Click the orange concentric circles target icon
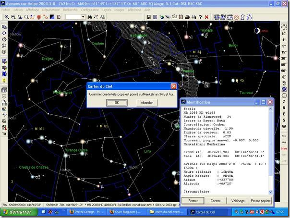This screenshot has width=290, height=218. pos(236,17)
